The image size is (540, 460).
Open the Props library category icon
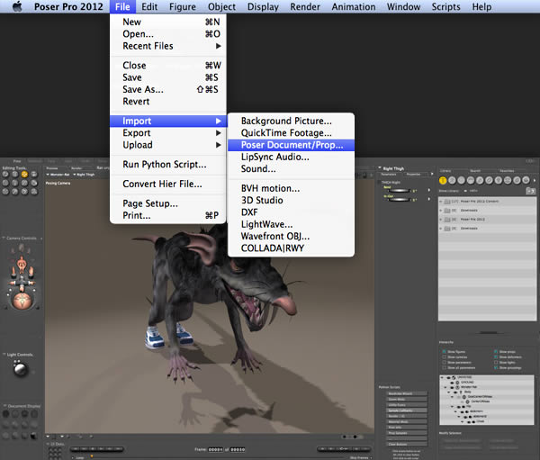click(x=489, y=180)
